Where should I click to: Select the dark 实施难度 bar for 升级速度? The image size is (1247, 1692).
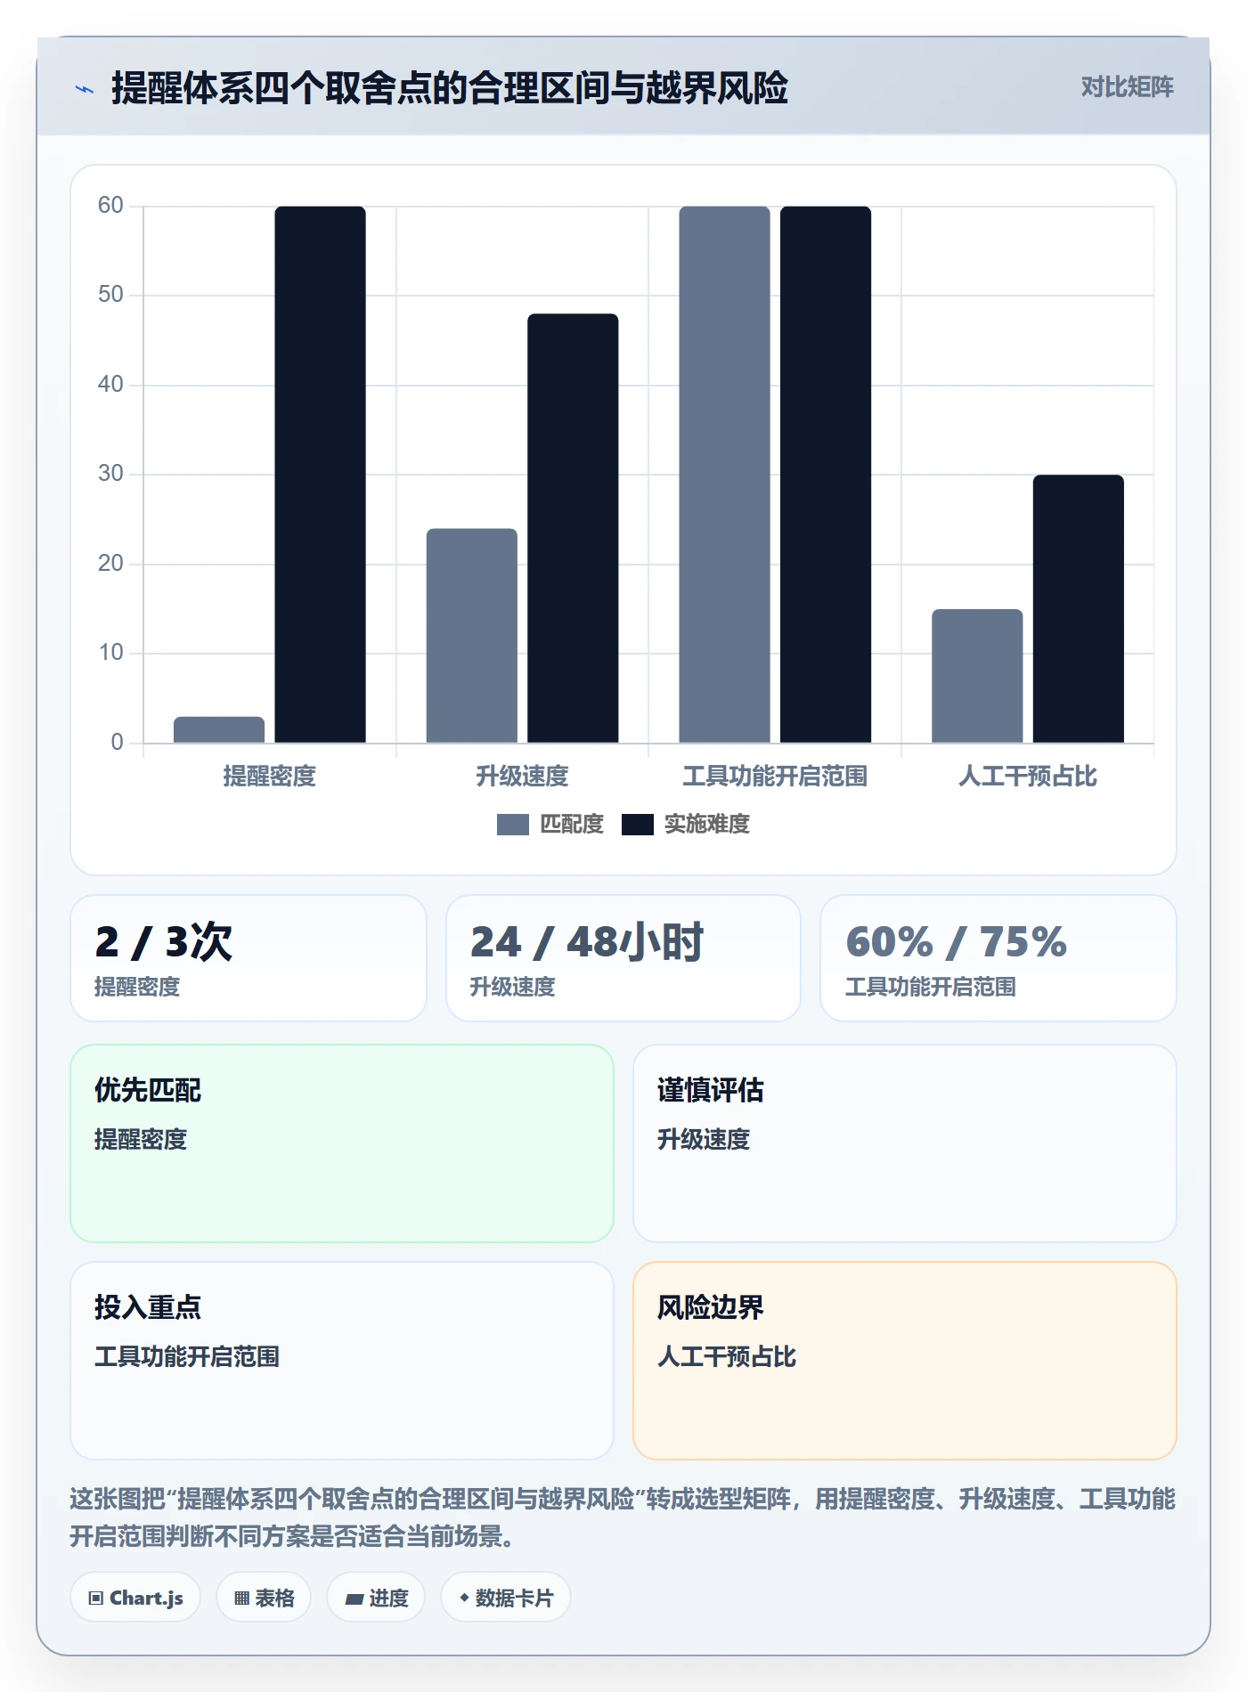pos(573,528)
